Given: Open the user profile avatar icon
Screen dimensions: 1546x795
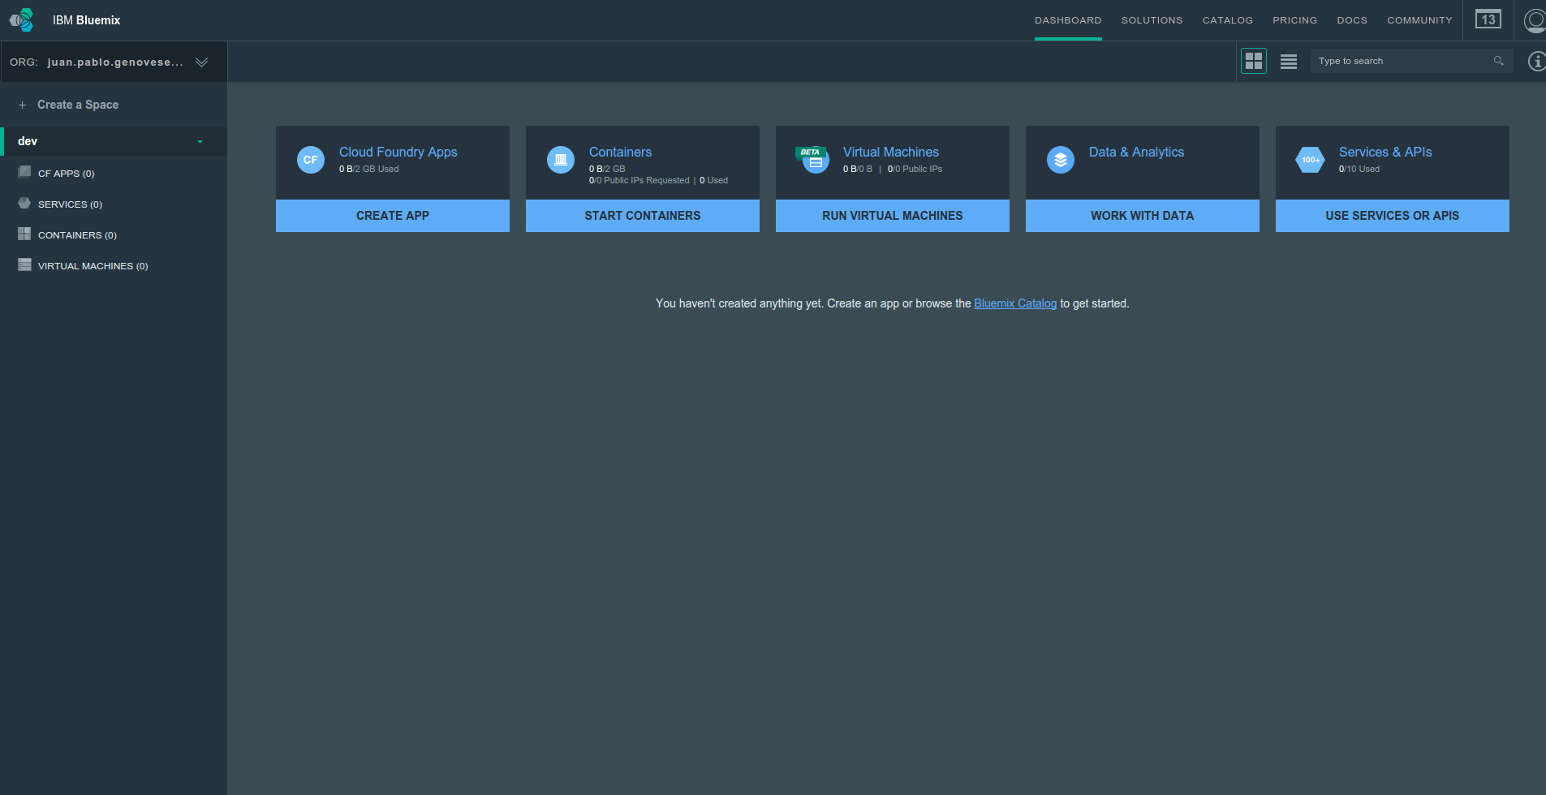Looking at the screenshot, I should click(1535, 19).
